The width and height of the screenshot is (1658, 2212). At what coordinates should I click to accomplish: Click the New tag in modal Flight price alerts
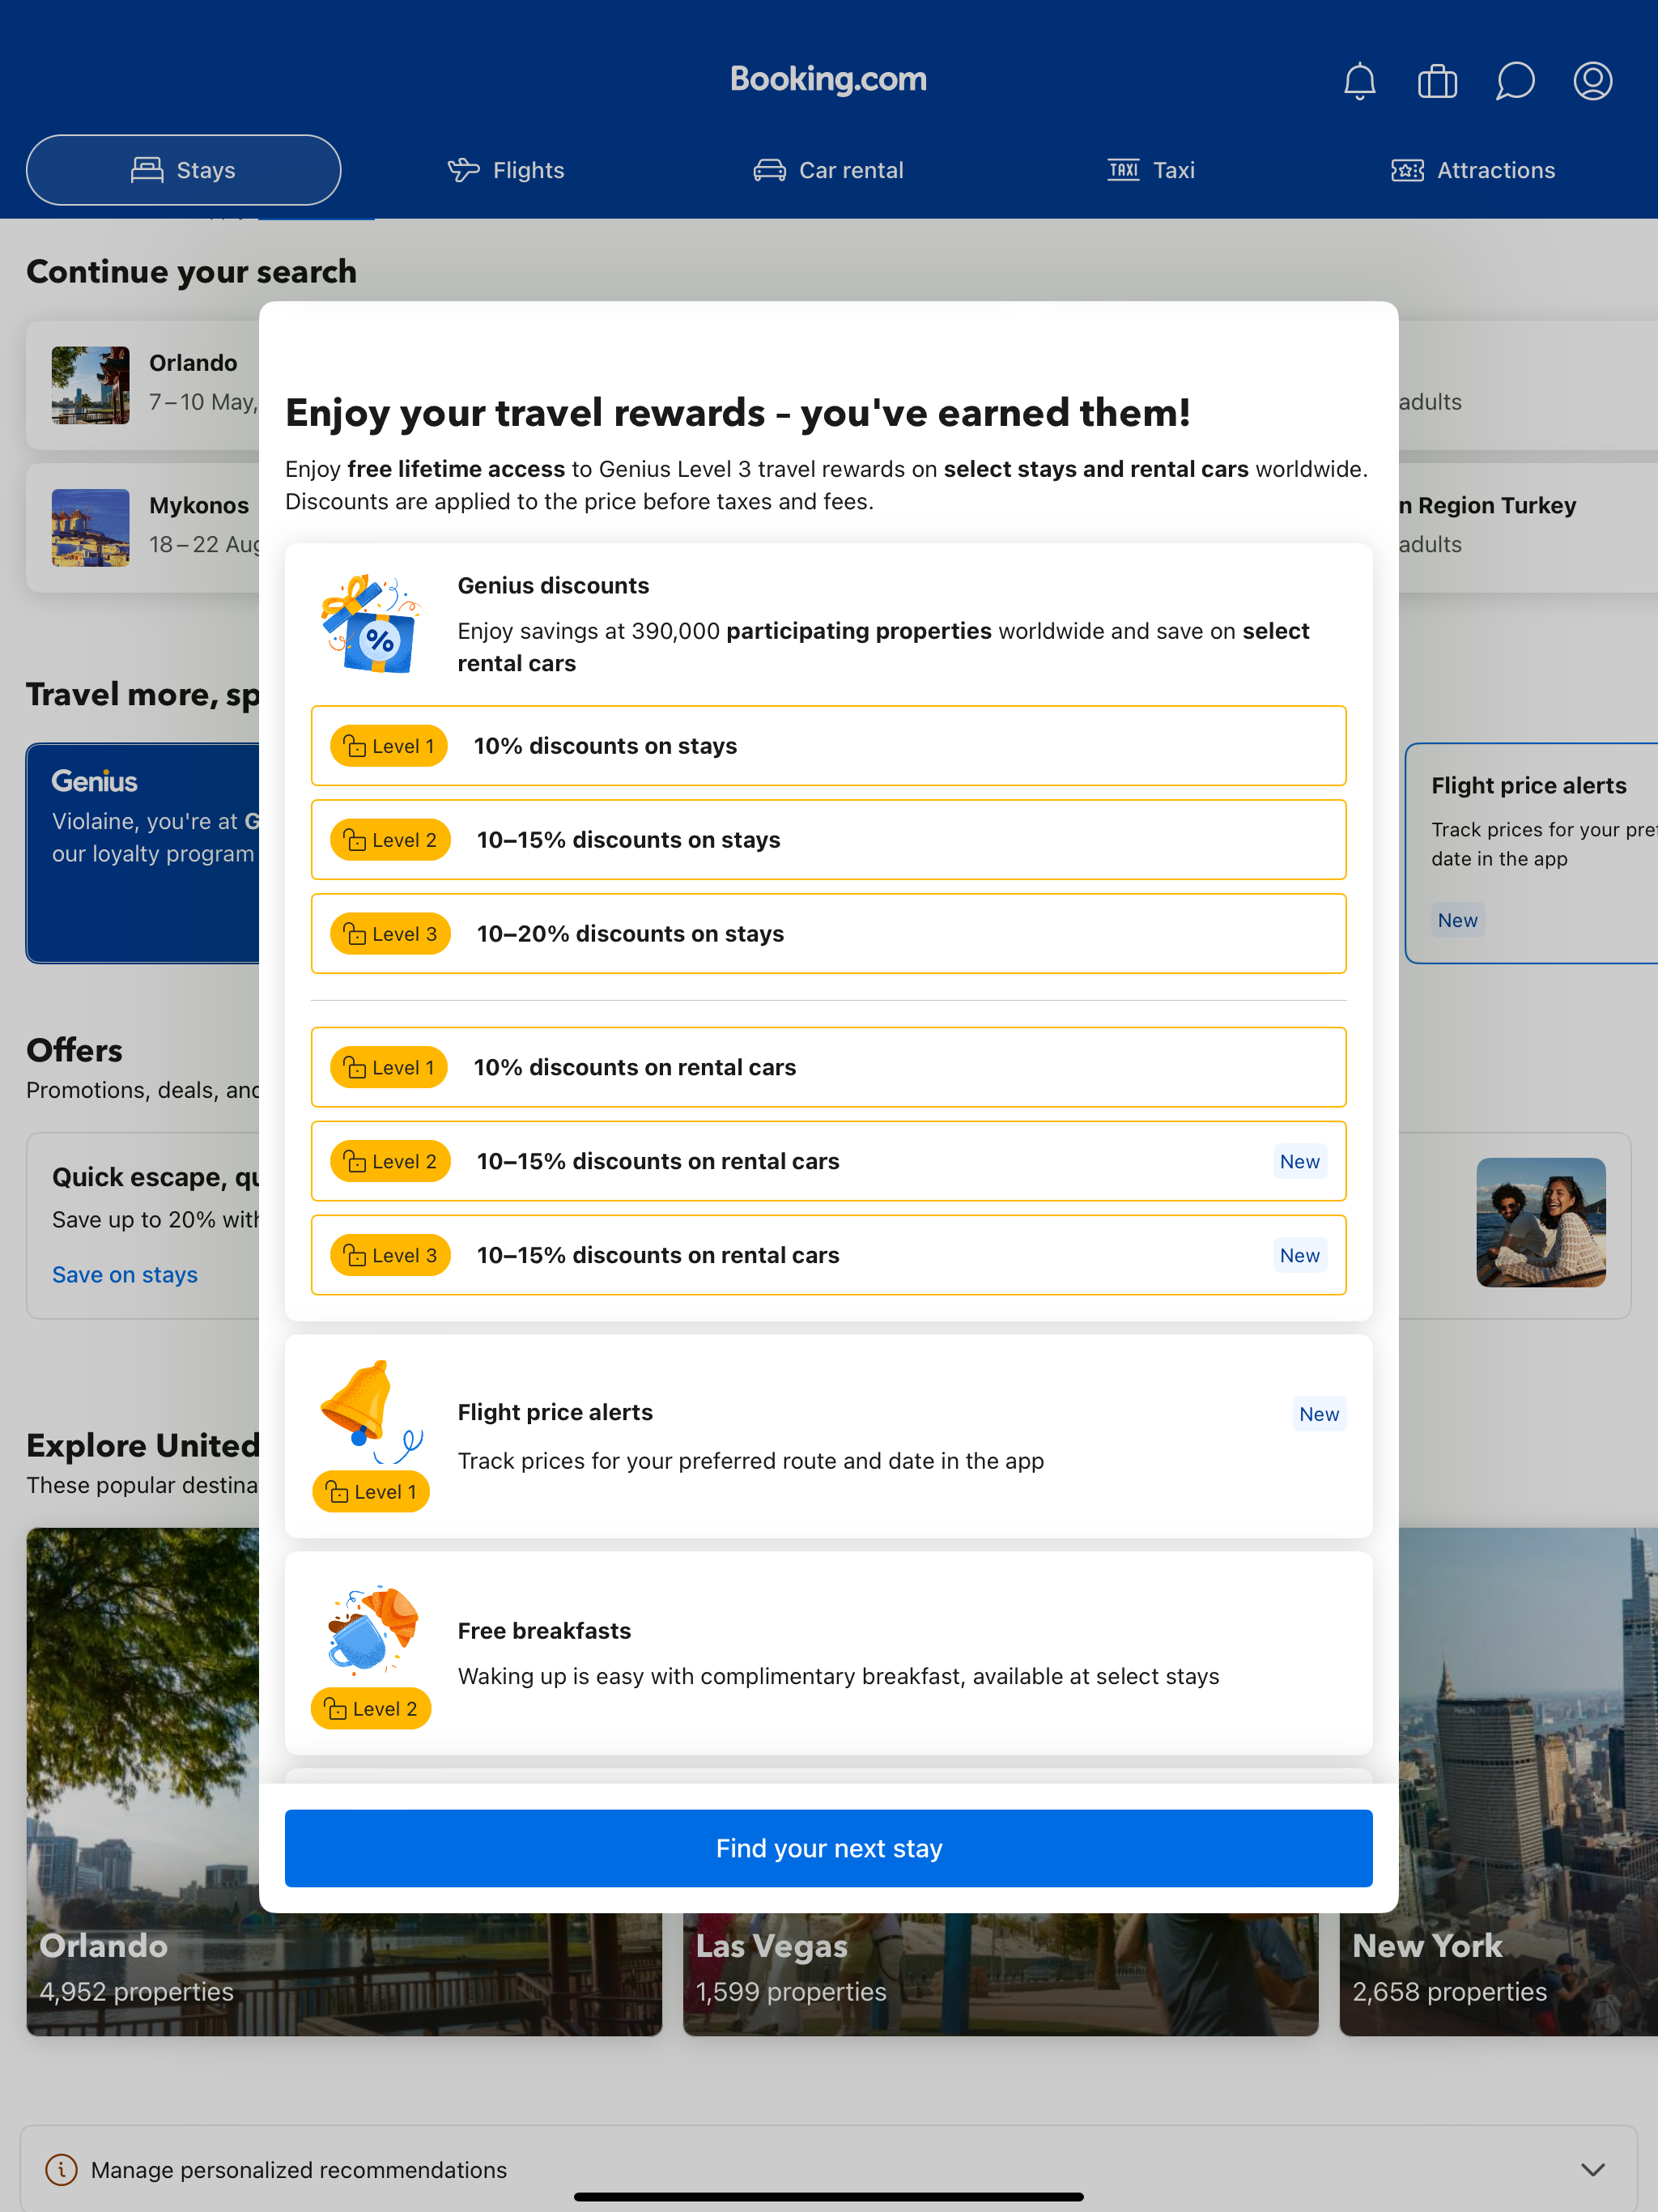(1319, 1414)
